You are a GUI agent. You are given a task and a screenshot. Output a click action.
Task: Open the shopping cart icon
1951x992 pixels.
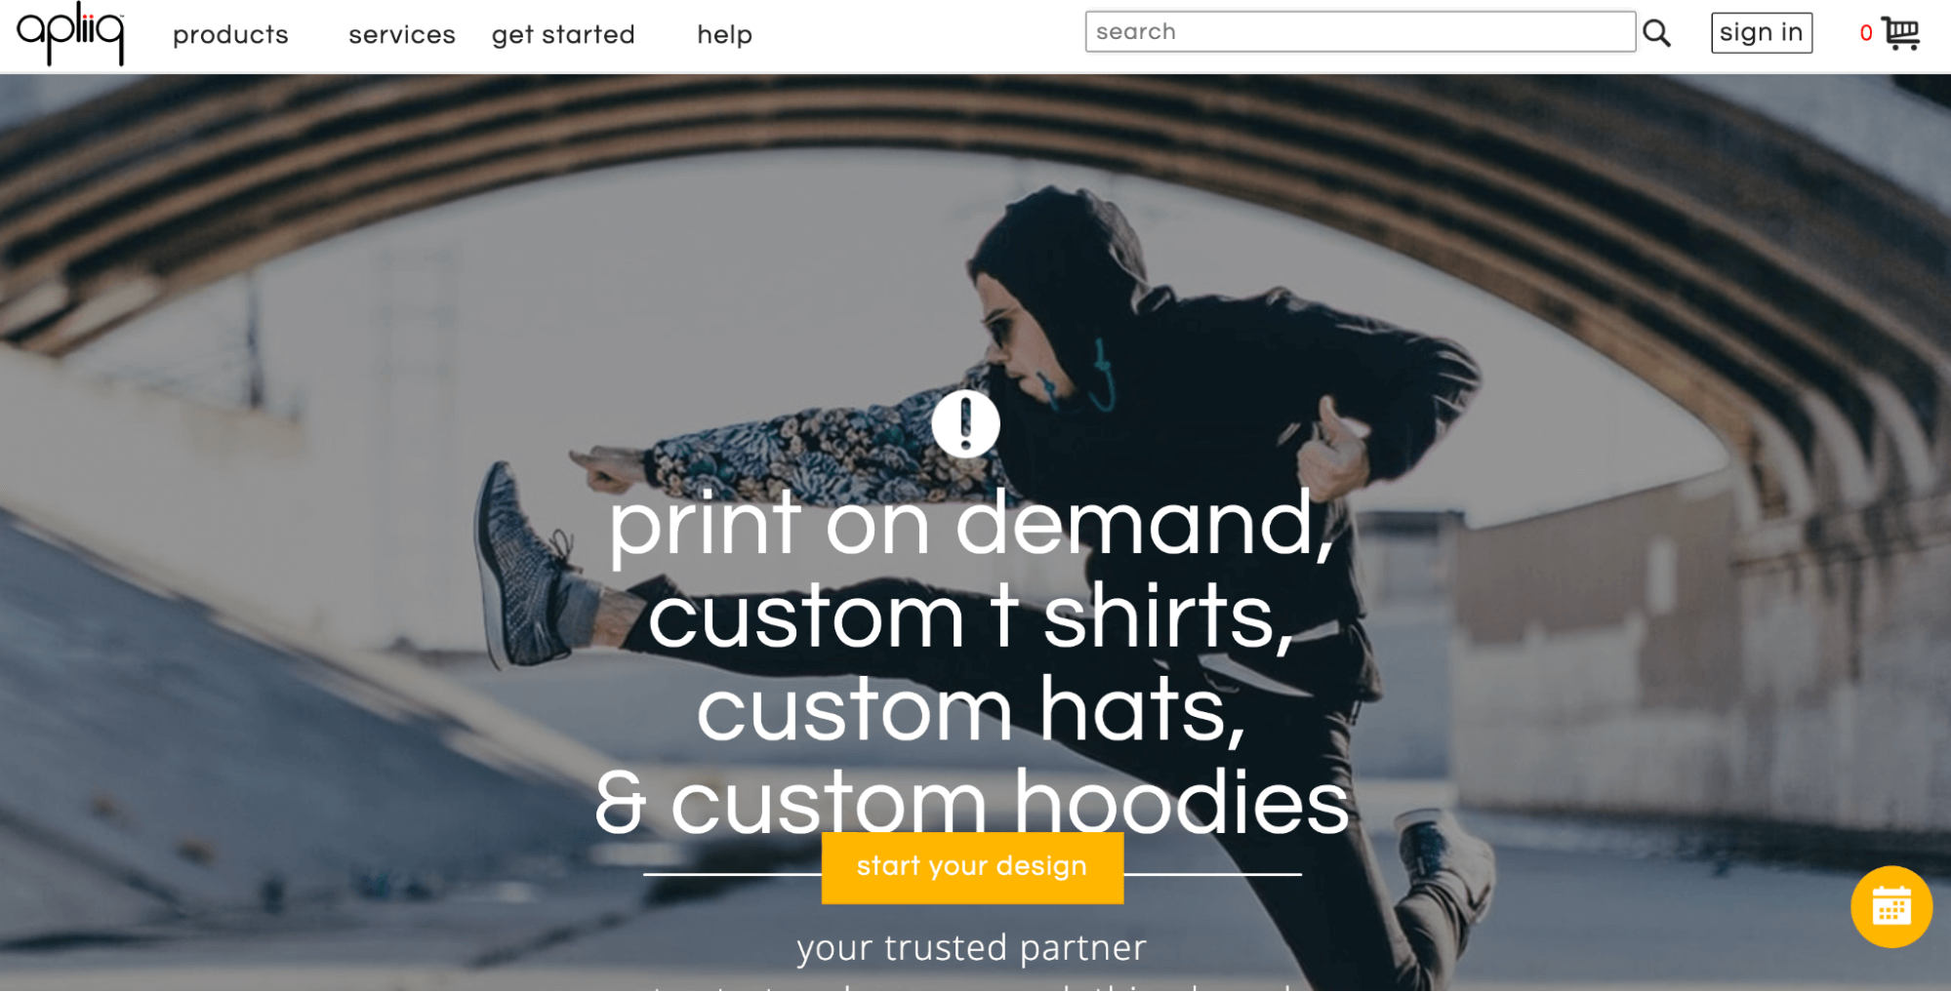tap(1900, 33)
